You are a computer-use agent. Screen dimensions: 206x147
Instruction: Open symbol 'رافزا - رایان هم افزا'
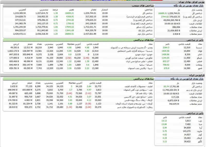(144, 93)
